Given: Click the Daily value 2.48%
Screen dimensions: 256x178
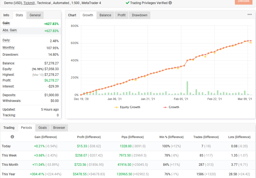Looking at the screenshot, I should [54, 41].
